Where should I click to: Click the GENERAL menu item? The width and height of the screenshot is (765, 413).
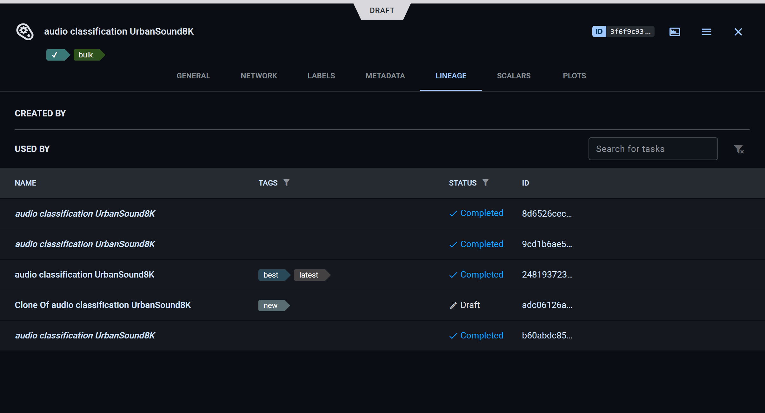point(193,76)
